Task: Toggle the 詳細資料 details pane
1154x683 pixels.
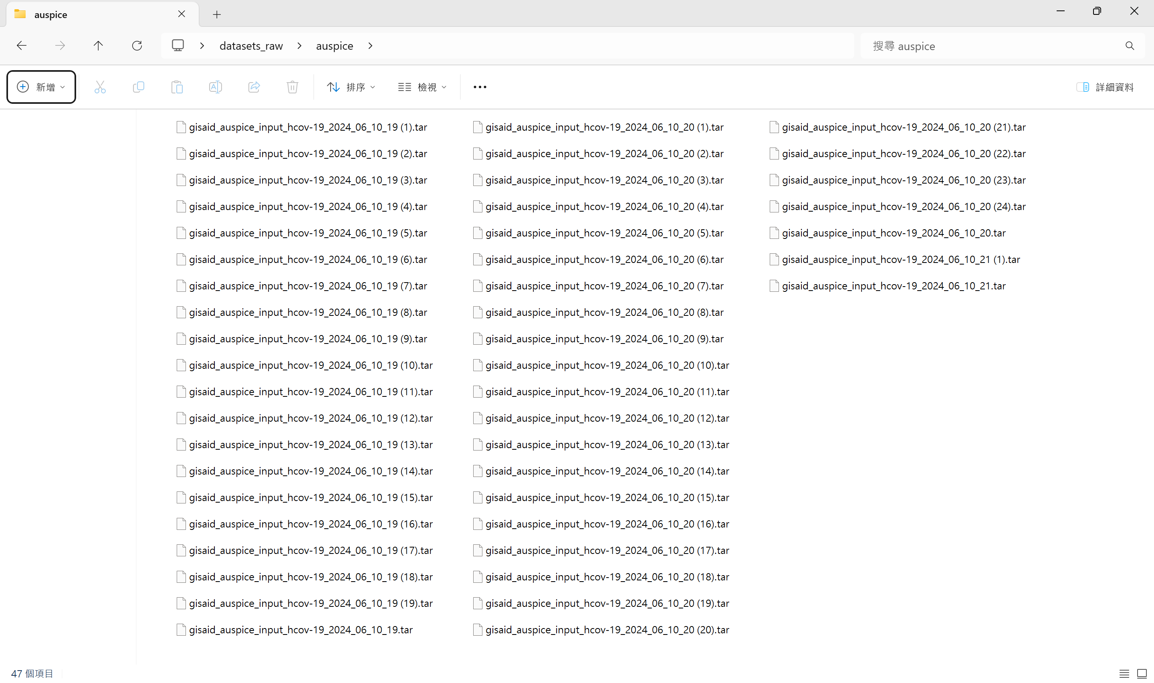Action: pos(1105,87)
